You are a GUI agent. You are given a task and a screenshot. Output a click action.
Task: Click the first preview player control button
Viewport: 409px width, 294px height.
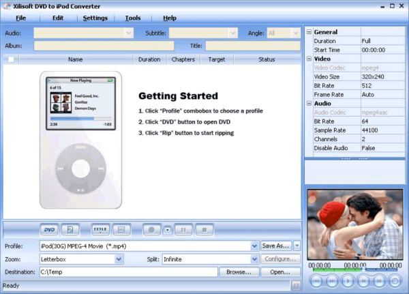click(x=316, y=280)
